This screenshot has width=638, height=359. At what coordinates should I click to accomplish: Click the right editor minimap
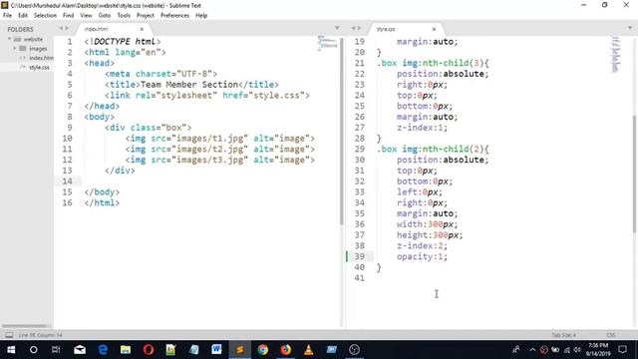616,54
